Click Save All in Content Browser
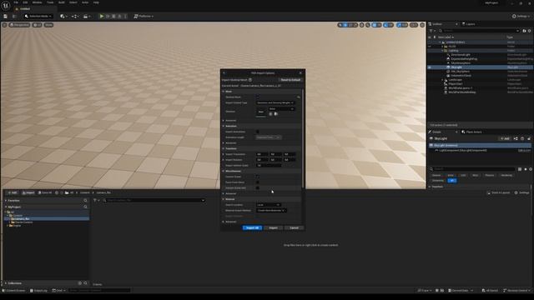The image size is (534, 300). pos(45,192)
